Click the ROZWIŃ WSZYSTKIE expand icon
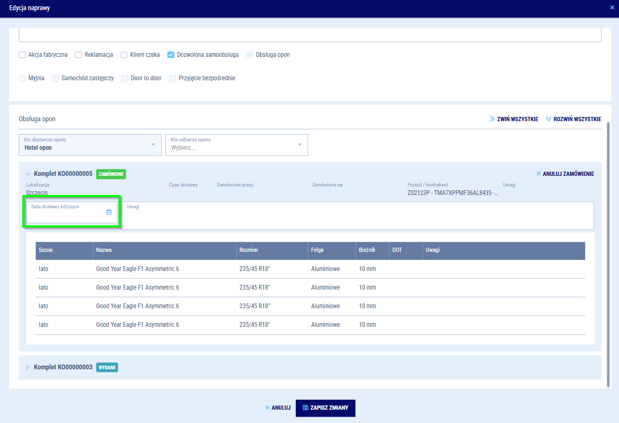The width and height of the screenshot is (619, 423). click(x=548, y=119)
